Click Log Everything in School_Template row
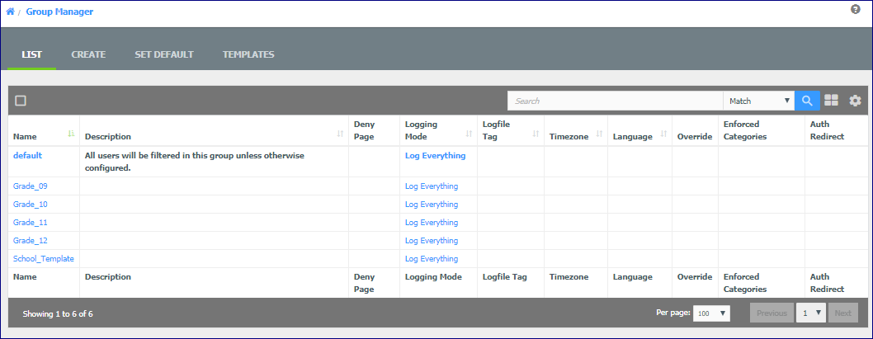This screenshot has height=339, width=873. click(432, 259)
